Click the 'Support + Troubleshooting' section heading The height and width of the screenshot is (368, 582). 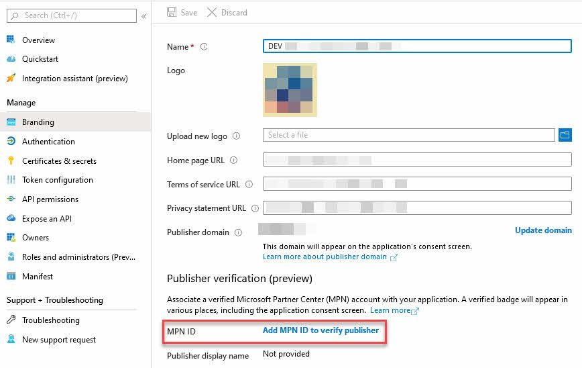click(x=55, y=300)
